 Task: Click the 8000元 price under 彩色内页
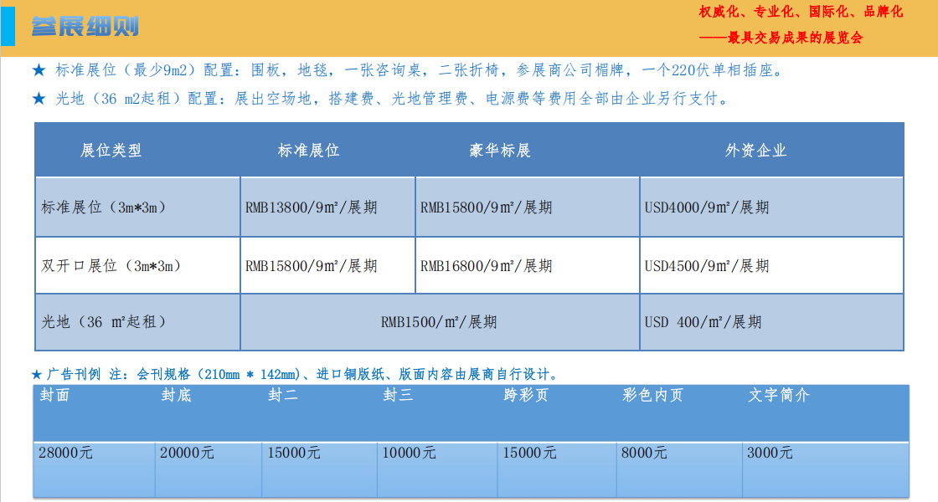tap(644, 453)
